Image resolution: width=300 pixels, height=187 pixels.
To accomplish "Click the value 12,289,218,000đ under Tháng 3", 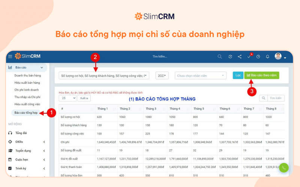I will 154,159.
